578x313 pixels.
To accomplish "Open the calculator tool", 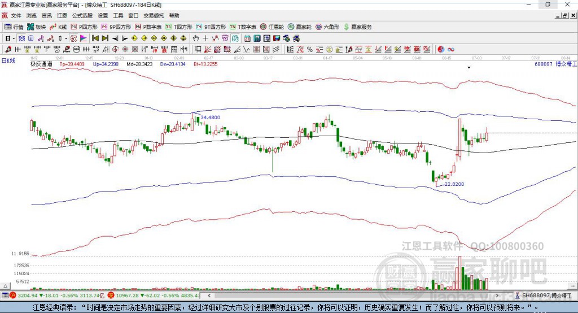I will [257, 38].
